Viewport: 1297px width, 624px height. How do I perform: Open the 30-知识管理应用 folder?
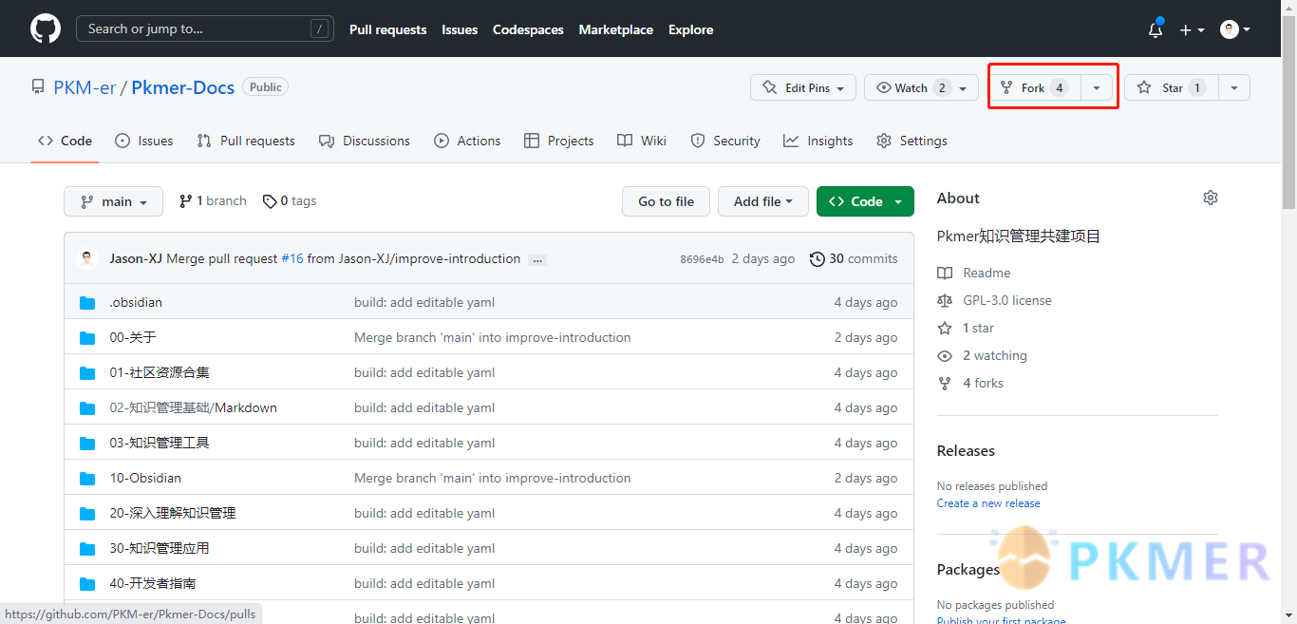[x=160, y=548]
